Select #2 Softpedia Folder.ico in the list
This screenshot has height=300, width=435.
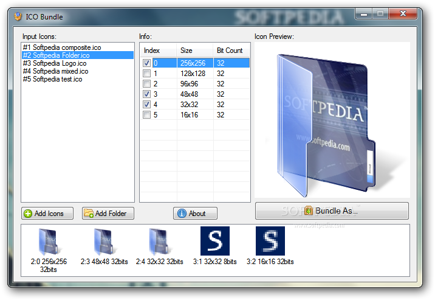point(77,55)
